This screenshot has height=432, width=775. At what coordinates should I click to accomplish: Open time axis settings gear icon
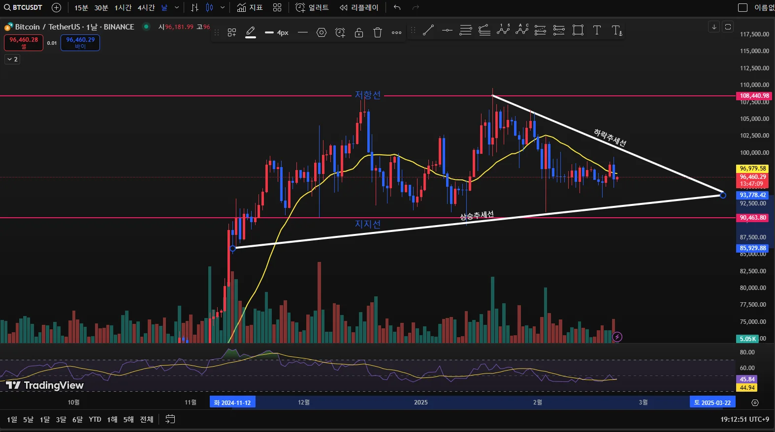coord(755,403)
